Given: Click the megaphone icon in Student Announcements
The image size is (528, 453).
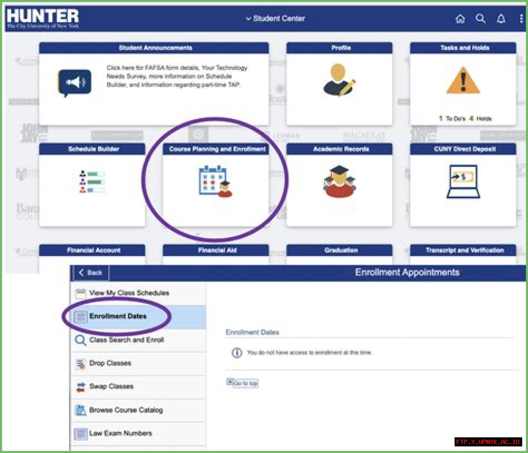Looking at the screenshot, I should click(x=74, y=82).
